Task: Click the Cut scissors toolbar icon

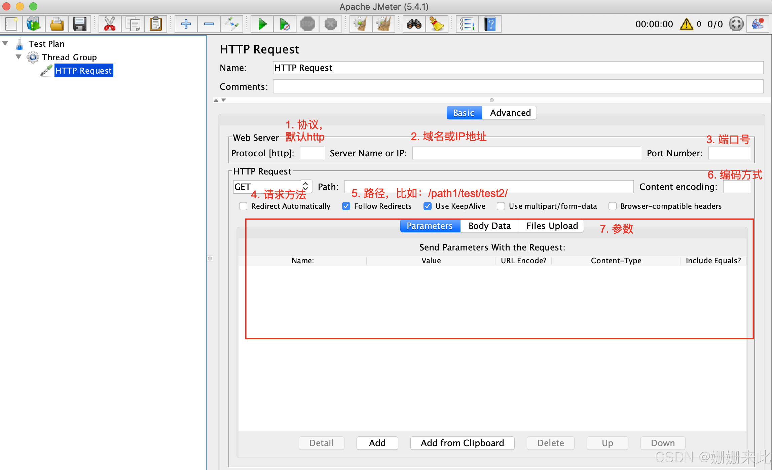Action: [110, 24]
